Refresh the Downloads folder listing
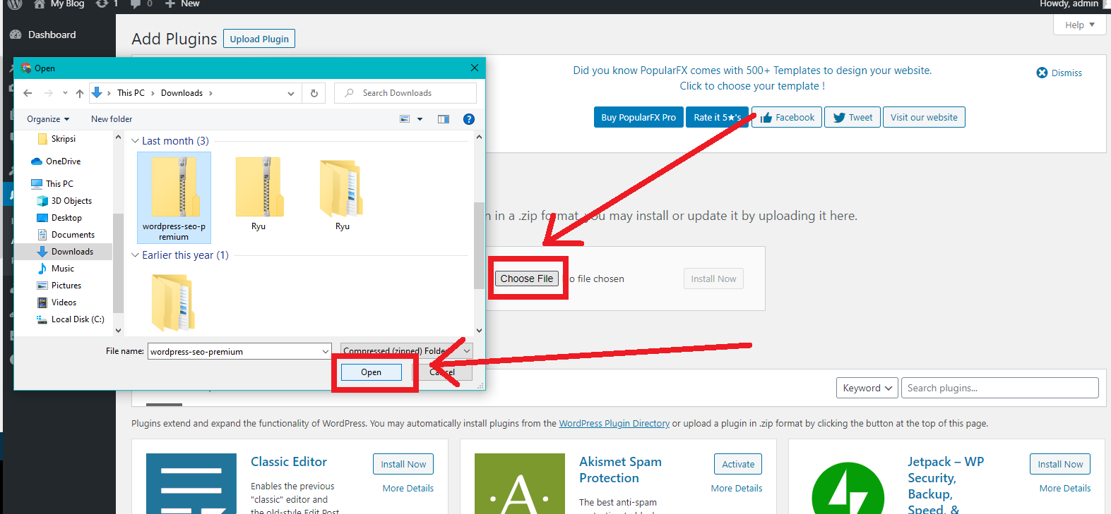1111x514 pixels. point(314,93)
